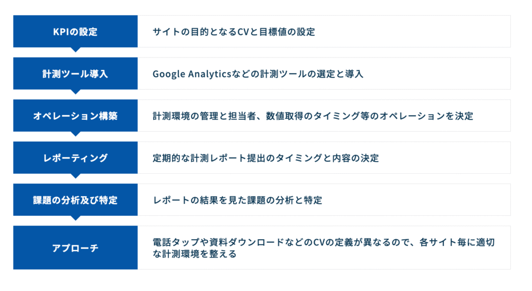Click the "計測ツールの選定と導入" phrase
The width and height of the screenshot is (532, 291).
tap(318, 74)
